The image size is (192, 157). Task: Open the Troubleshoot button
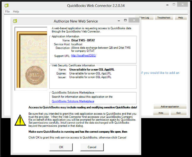164,18
